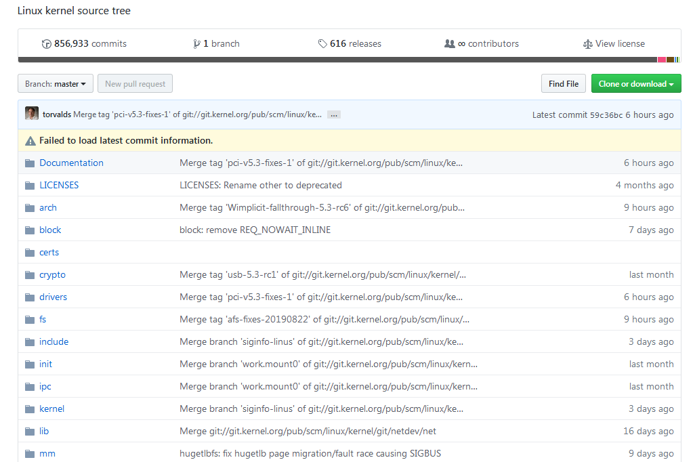Click the releases tag icon
The height and width of the screenshot is (462, 693).
[x=322, y=44]
